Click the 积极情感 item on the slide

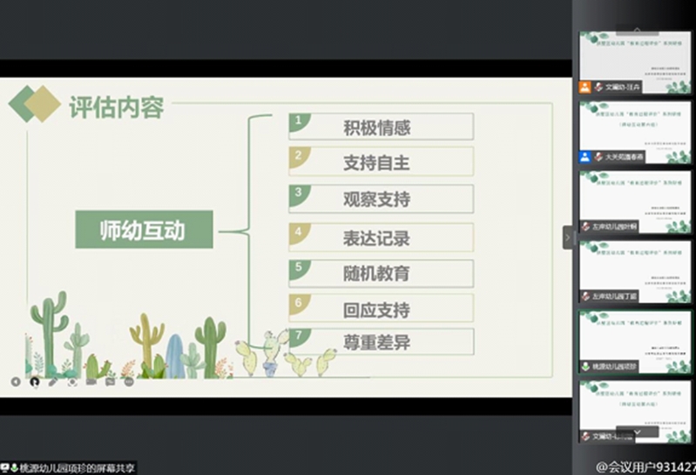381,127
